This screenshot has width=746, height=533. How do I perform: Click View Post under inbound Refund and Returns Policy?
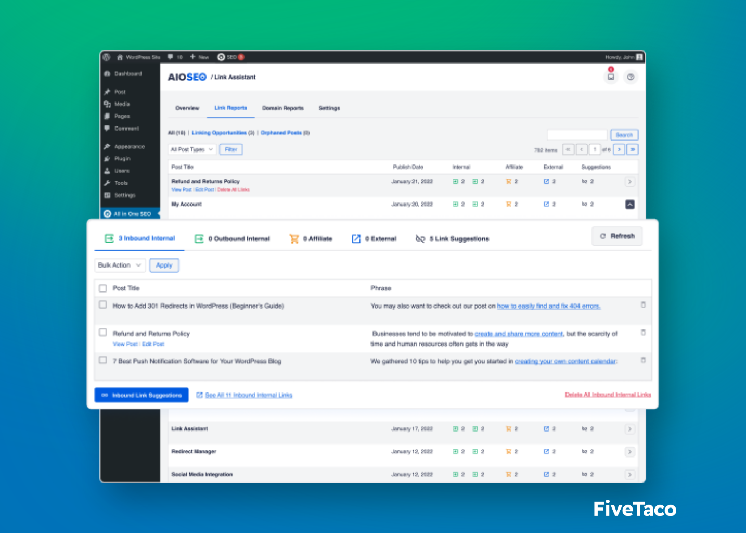(x=125, y=344)
